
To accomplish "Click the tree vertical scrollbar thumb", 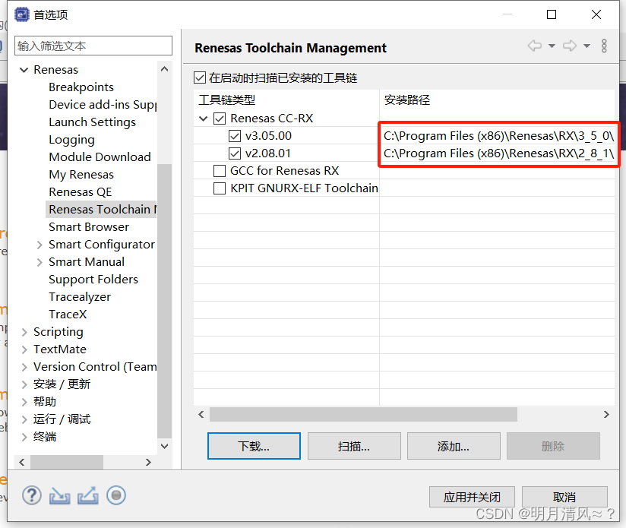I will click(x=165, y=301).
